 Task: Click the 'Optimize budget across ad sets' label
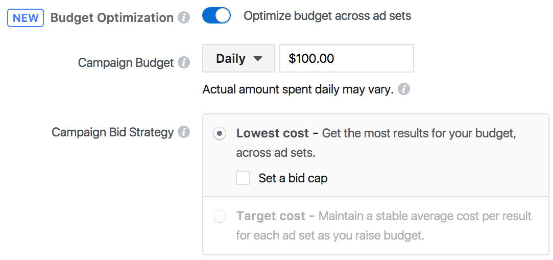click(327, 16)
